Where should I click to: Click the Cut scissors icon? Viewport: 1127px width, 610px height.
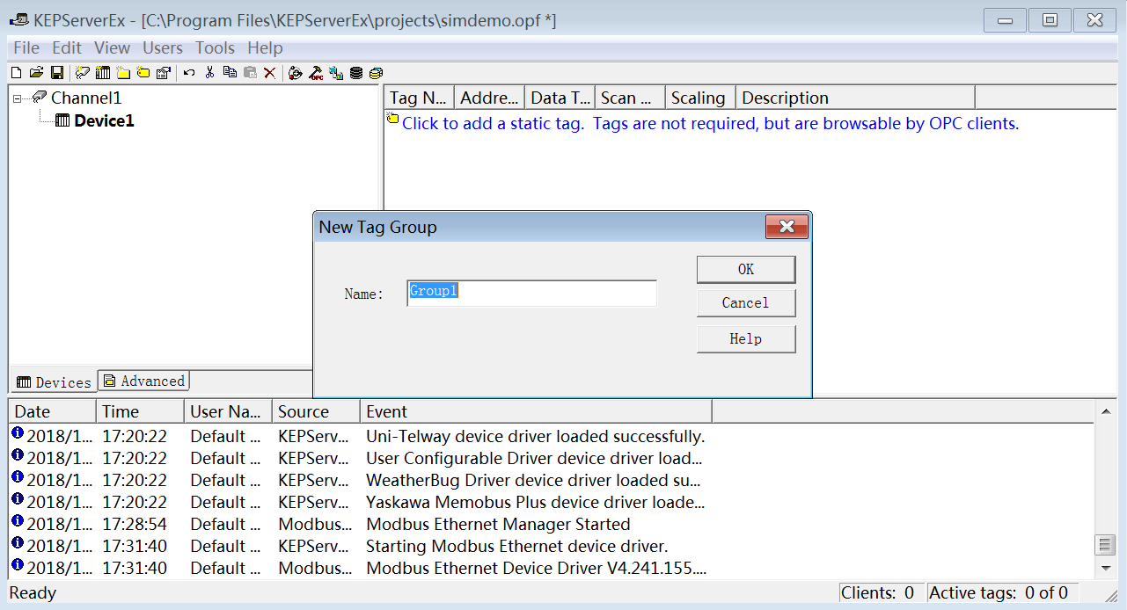[x=209, y=73]
